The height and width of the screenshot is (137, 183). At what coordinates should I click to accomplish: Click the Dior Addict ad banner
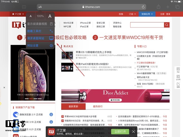click(x=115, y=96)
